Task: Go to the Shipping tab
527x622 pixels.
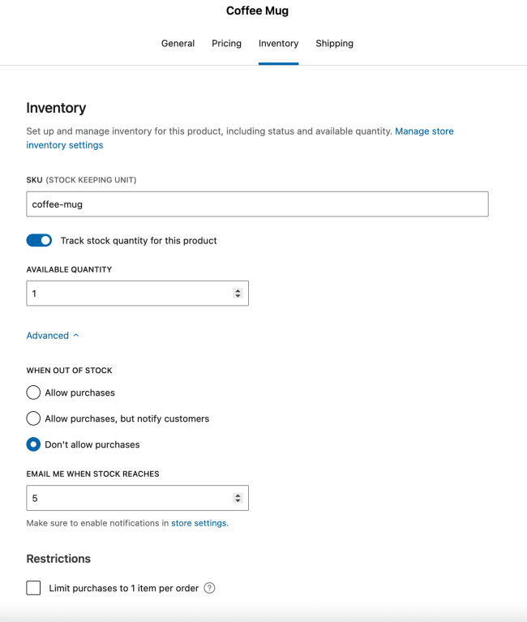Action: [334, 44]
